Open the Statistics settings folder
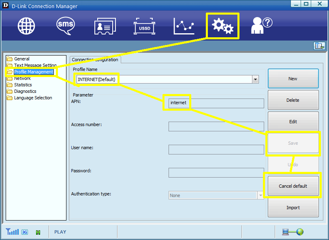329x240 pixels. coord(19,85)
